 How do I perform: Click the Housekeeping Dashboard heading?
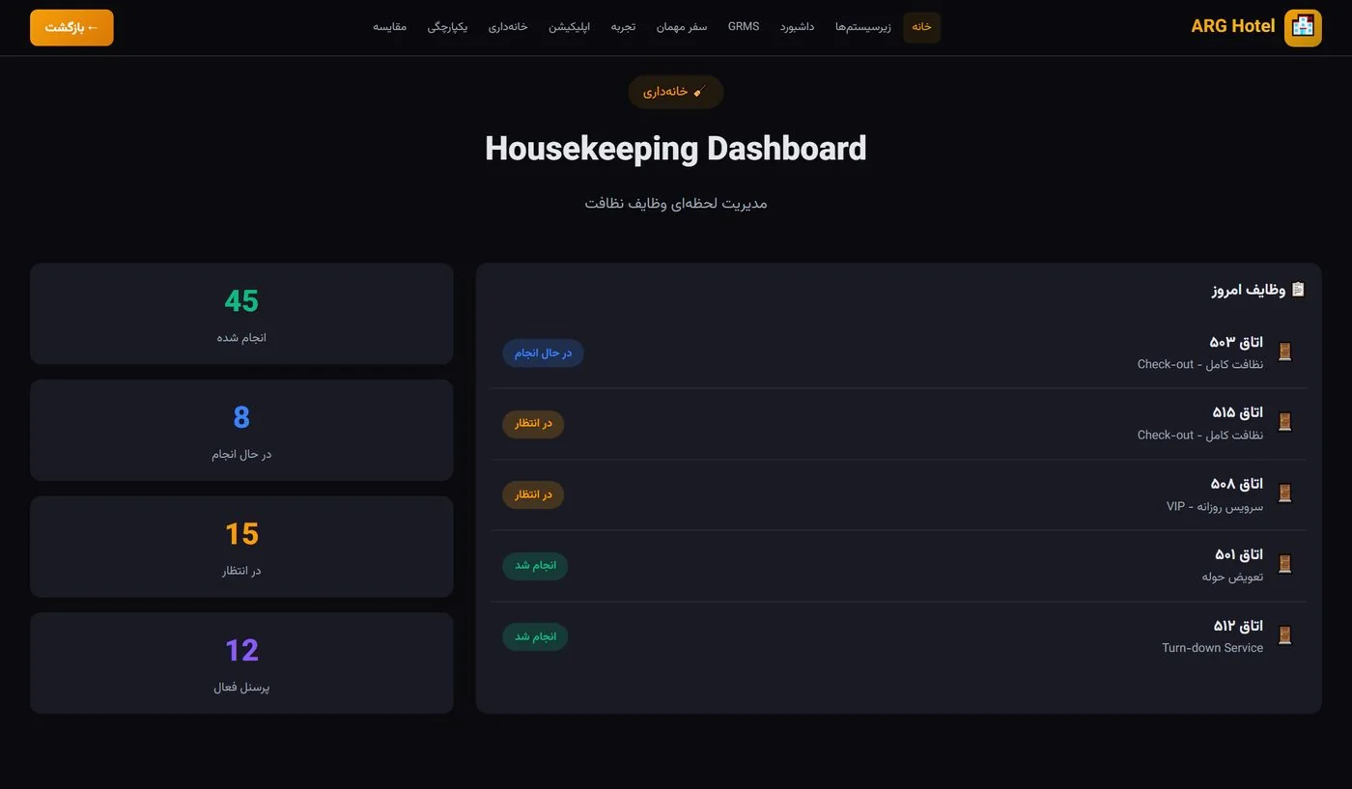[x=676, y=149]
